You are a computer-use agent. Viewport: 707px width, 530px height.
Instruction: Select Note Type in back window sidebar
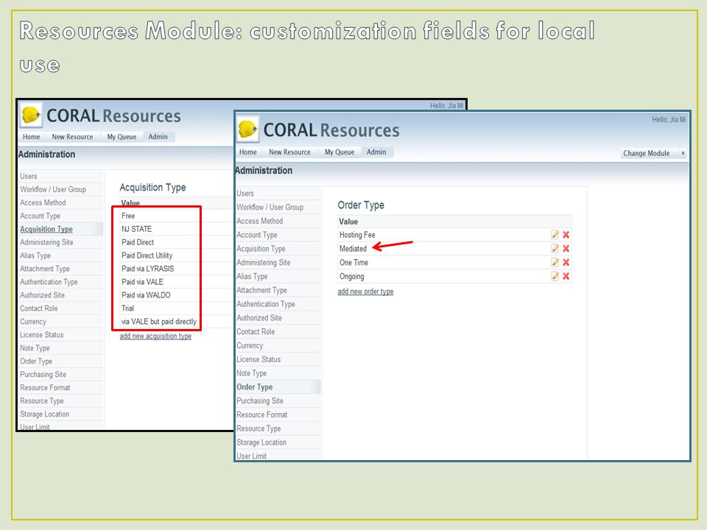click(61, 348)
